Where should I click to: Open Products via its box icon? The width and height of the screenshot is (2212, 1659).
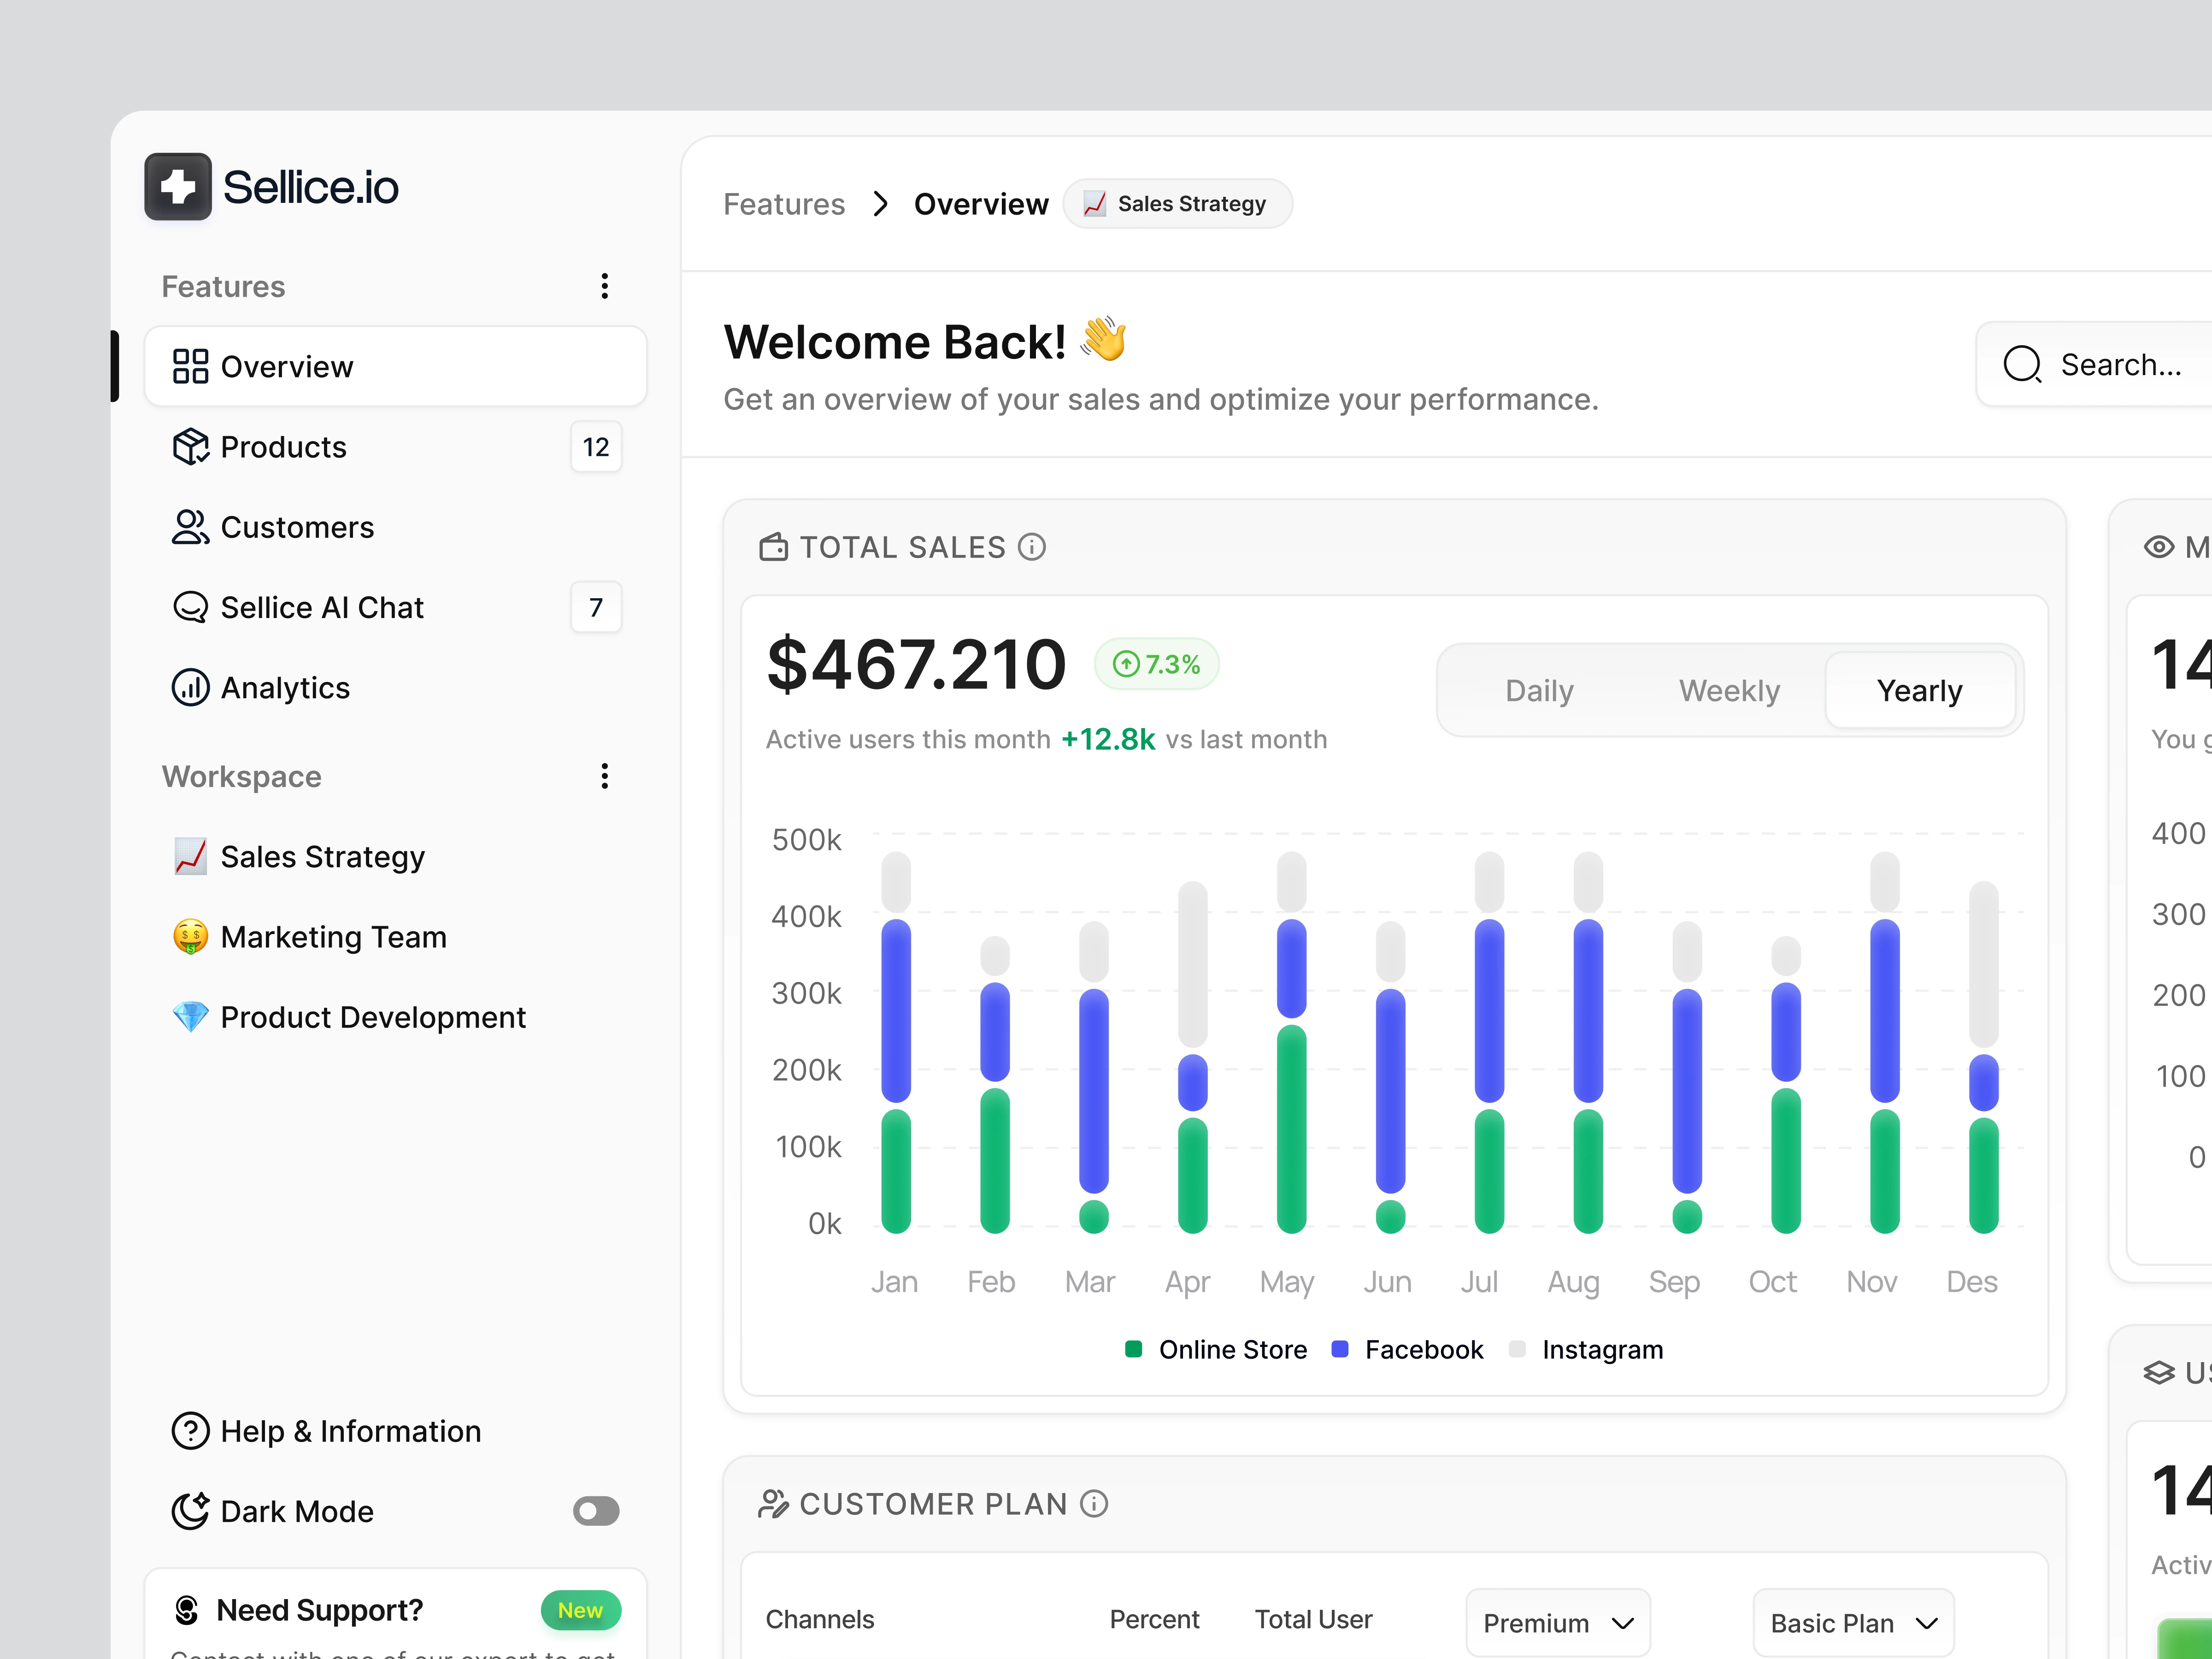[x=190, y=447]
